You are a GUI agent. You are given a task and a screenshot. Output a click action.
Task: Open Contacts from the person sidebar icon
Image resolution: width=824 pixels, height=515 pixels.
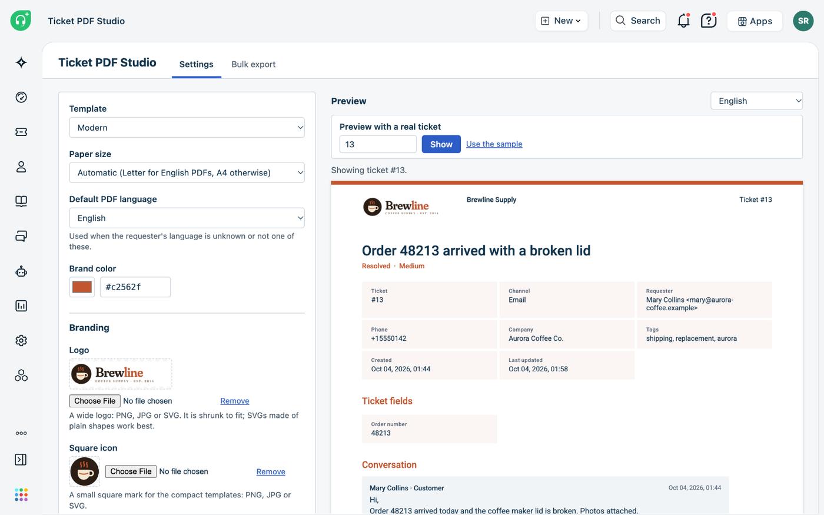(x=21, y=167)
